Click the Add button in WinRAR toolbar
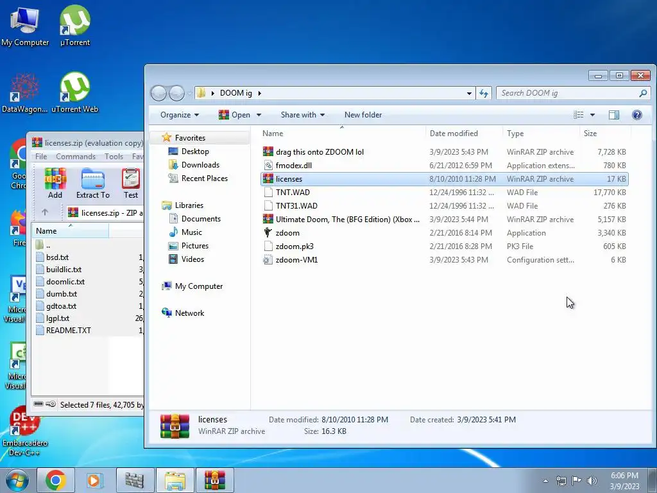The width and height of the screenshot is (657, 493). pos(55,184)
